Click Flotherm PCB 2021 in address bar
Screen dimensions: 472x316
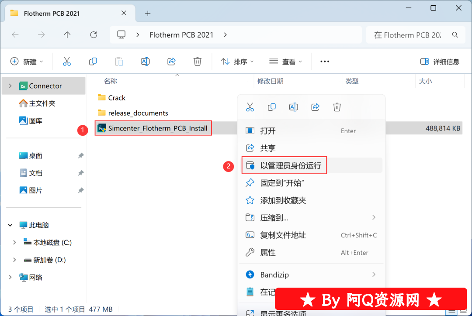pyautogui.click(x=181, y=35)
